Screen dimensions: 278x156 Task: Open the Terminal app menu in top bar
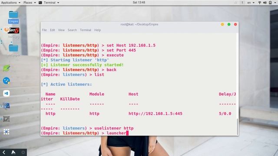(51, 3)
